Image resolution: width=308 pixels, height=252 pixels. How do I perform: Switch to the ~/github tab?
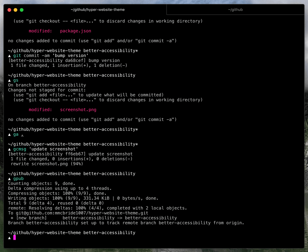click(x=235, y=10)
